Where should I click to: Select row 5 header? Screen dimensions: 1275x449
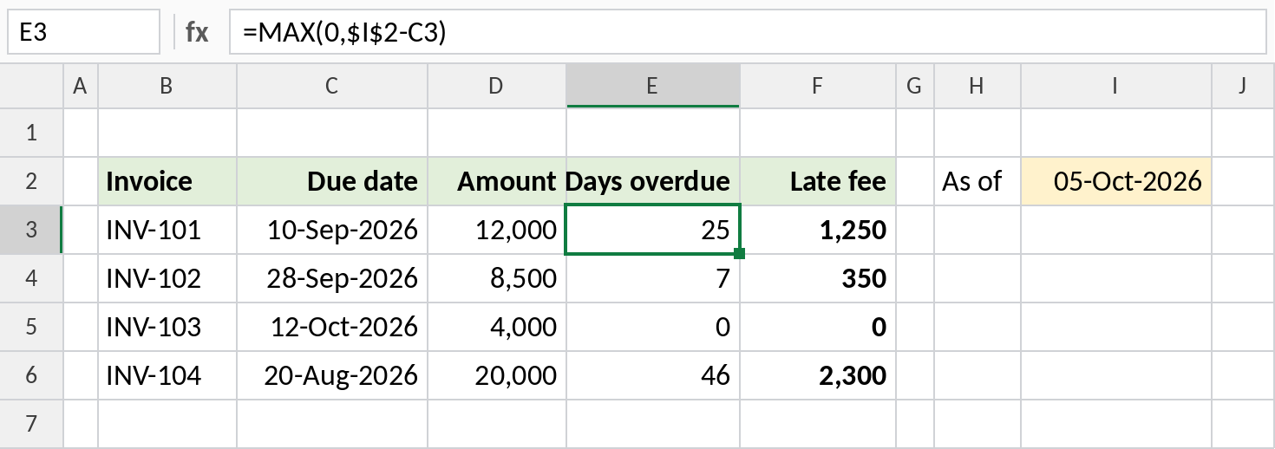[32, 327]
